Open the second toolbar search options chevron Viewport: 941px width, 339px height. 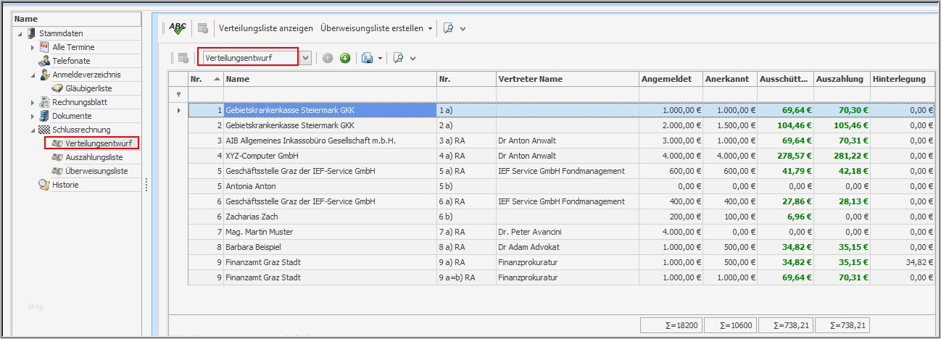point(413,59)
